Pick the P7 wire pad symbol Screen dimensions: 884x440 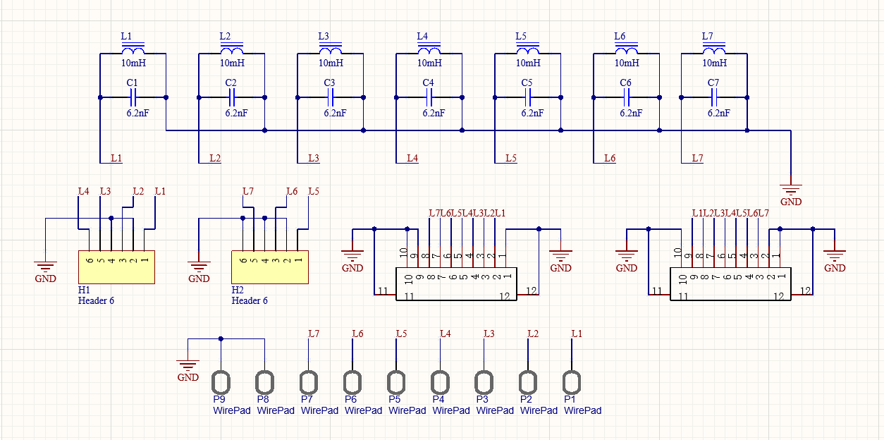(309, 383)
